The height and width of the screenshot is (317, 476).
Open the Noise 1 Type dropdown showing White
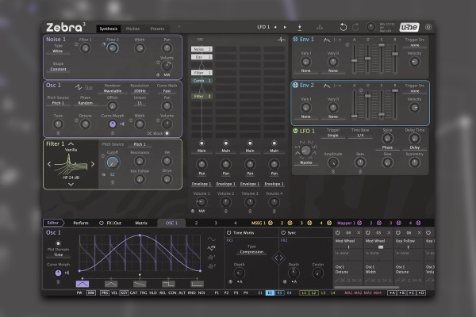[59, 52]
